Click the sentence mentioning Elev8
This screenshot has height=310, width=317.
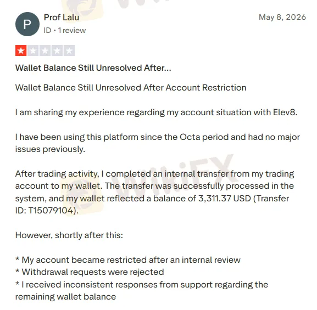(156, 112)
